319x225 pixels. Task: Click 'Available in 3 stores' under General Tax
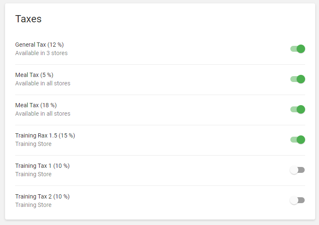click(x=41, y=53)
